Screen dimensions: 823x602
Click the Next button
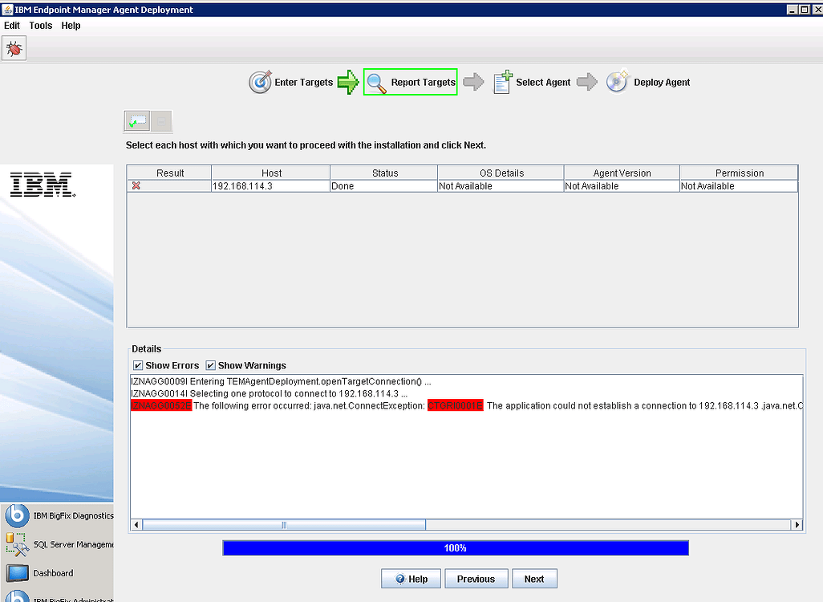pyautogui.click(x=533, y=579)
